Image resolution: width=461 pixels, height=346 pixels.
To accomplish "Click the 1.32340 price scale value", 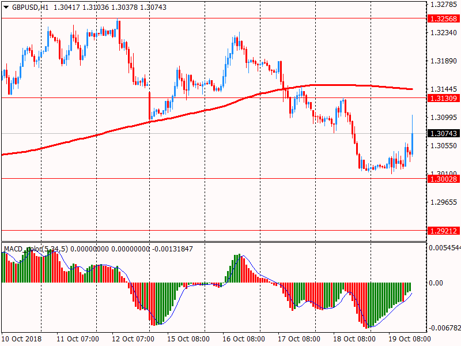I will click(x=444, y=33).
